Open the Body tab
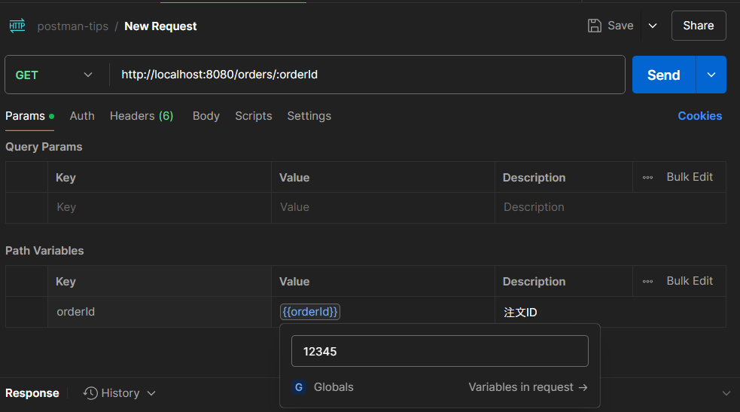740x412 pixels. coord(206,116)
